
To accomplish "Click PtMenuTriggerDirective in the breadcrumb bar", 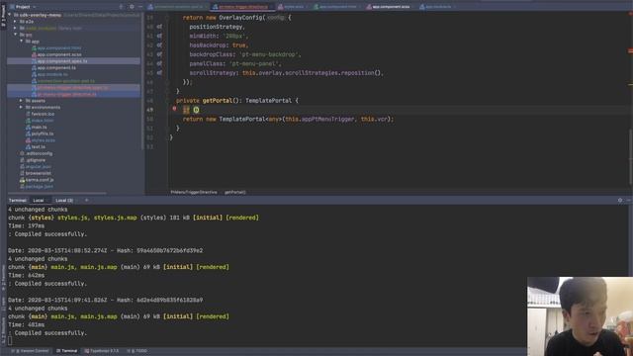I will pos(194,192).
